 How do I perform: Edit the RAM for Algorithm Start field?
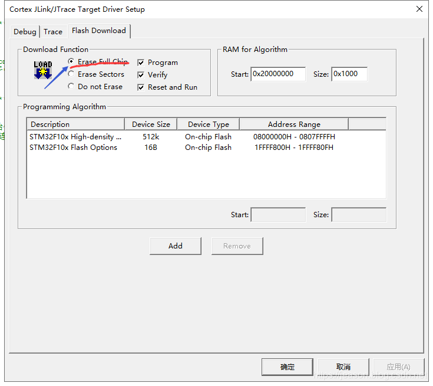click(x=278, y=74)
